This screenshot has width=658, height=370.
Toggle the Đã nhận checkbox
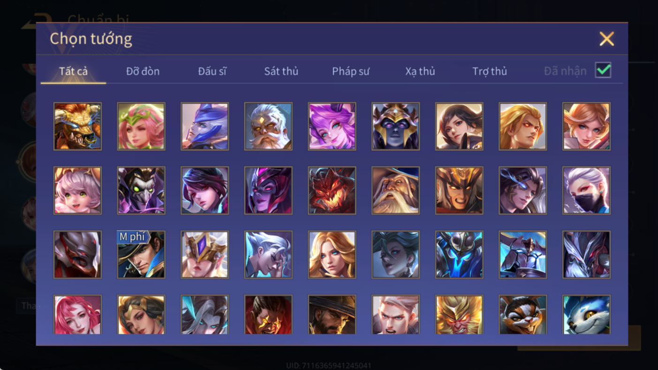point(603,70)
